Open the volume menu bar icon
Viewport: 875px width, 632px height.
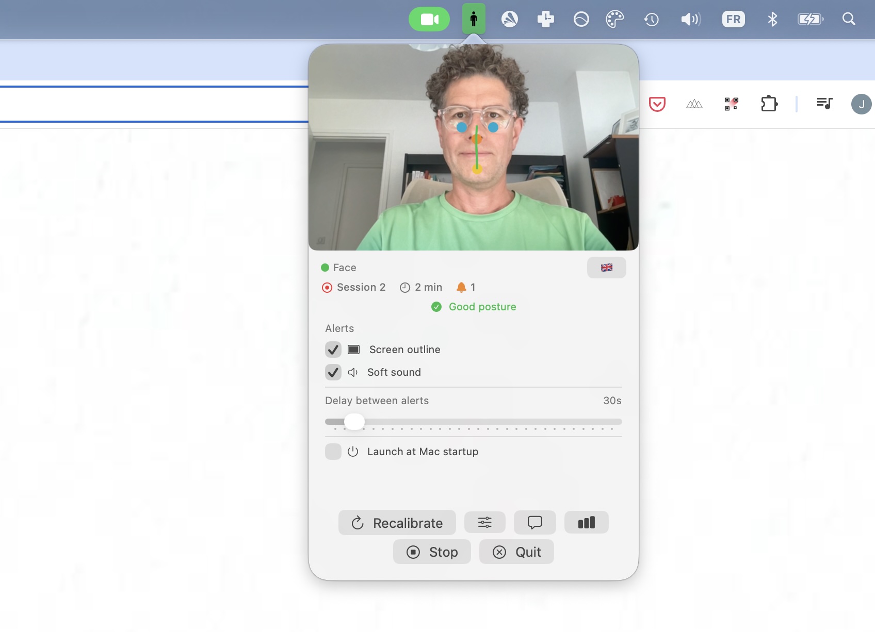click(x=691, y=20)
